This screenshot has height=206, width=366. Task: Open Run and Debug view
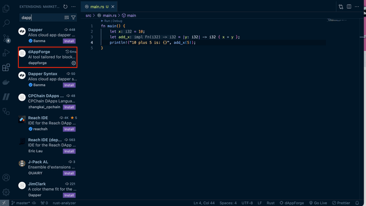point(6,53)
